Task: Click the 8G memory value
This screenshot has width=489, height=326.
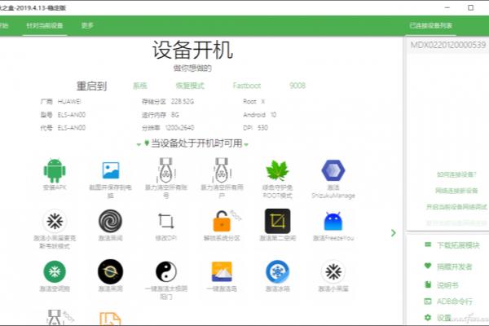Action: pyautogui.click(x=175, y=115)
